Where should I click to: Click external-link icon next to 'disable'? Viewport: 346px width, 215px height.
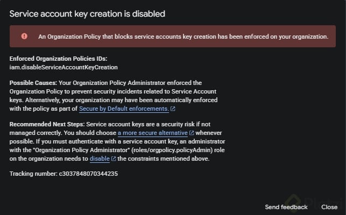pyautogui.click(x=114, y=159)
